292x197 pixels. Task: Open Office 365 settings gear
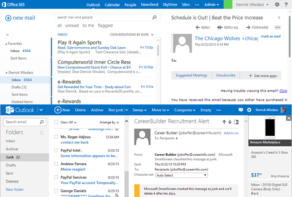(x=277, y=5)
